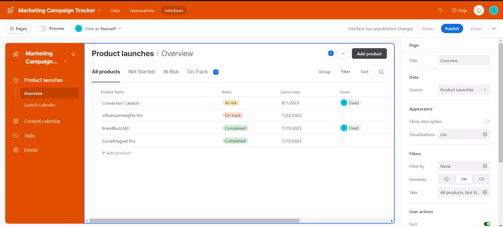Collapse top bar with up chevron
Image resolution: width=503 pixels, height=227 pixels.
[x=494, y=29]
